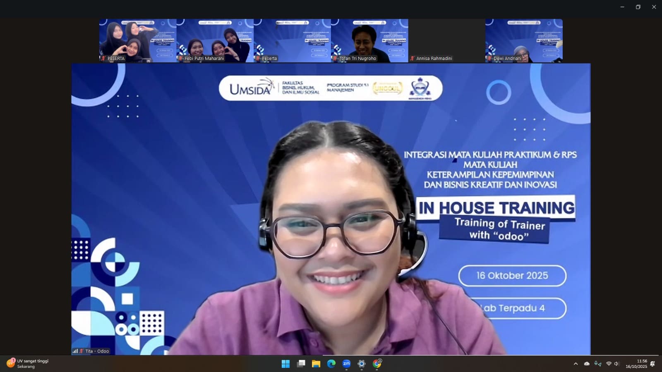The height and width of the screenshot is (372, 662).
Task: Open the notification bell in the taskbar
Action: pyautogui.click(x=653, y=364)
